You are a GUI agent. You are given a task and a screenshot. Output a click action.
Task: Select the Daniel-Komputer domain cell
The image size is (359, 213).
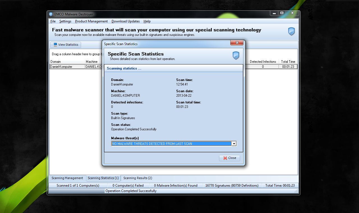point(67,67)
